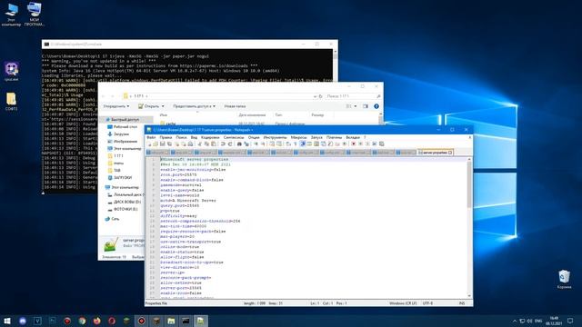Select the 'Этот компьютер' desktop icon

tap(11, 15)
